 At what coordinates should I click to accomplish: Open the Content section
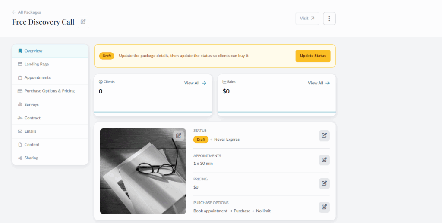tap(32, 145)
